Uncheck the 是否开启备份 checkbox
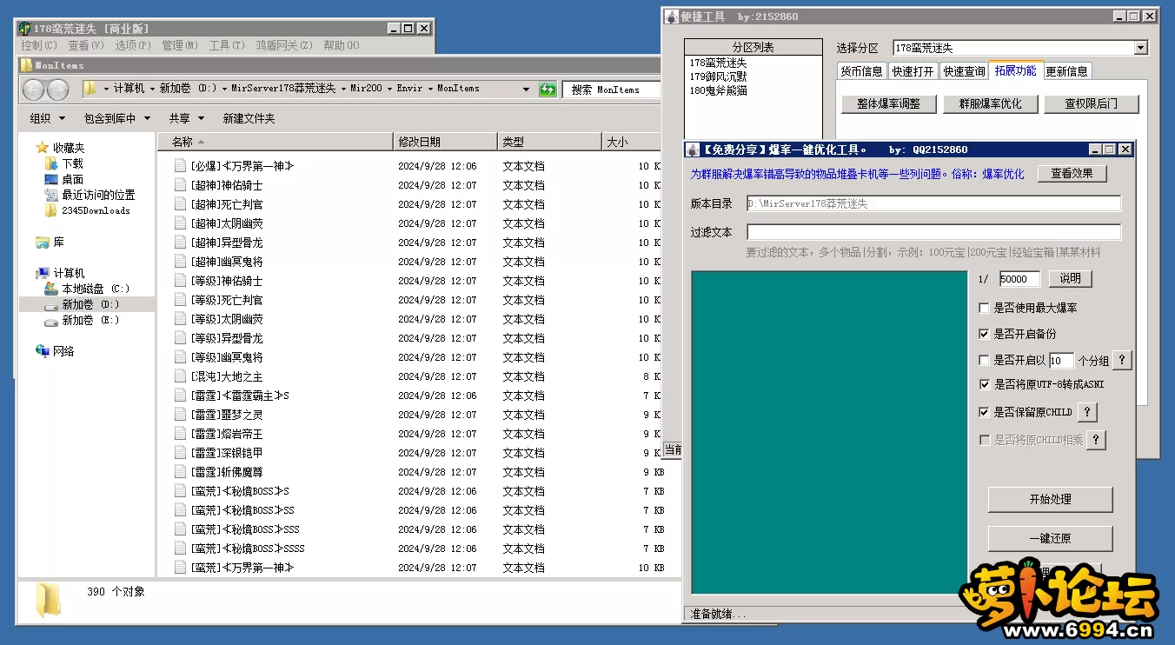This screenshot has height=645, width=1175. 985,334
